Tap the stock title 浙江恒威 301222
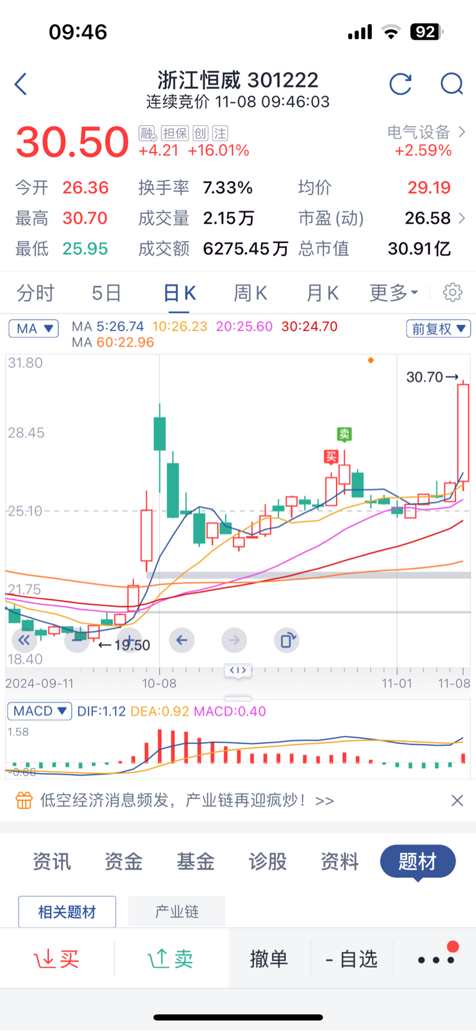 [x=238, y=80]
